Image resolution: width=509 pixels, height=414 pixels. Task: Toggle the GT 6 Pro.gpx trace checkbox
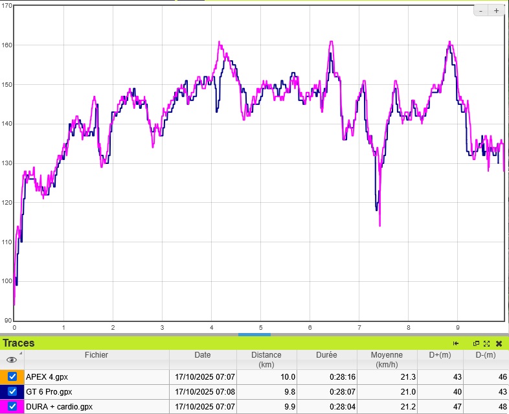coord(12,391)
